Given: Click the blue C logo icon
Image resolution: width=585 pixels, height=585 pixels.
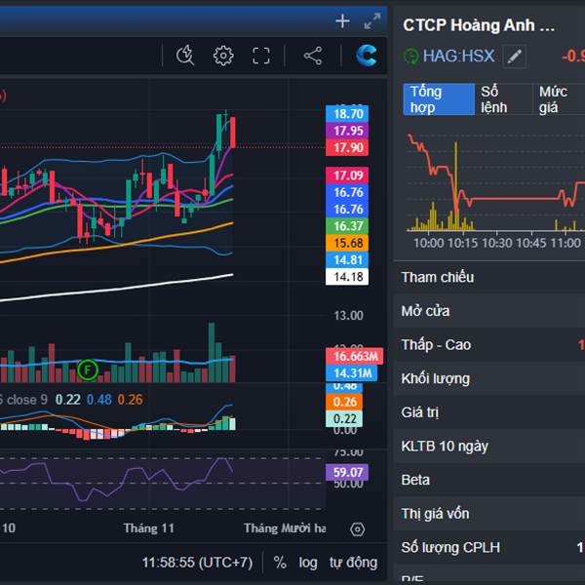Looking at the screenshot, I should [x=367, y=56].
